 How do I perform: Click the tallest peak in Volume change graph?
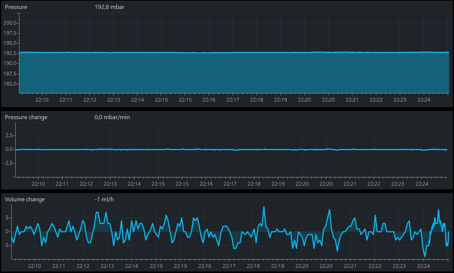[264, 207]
